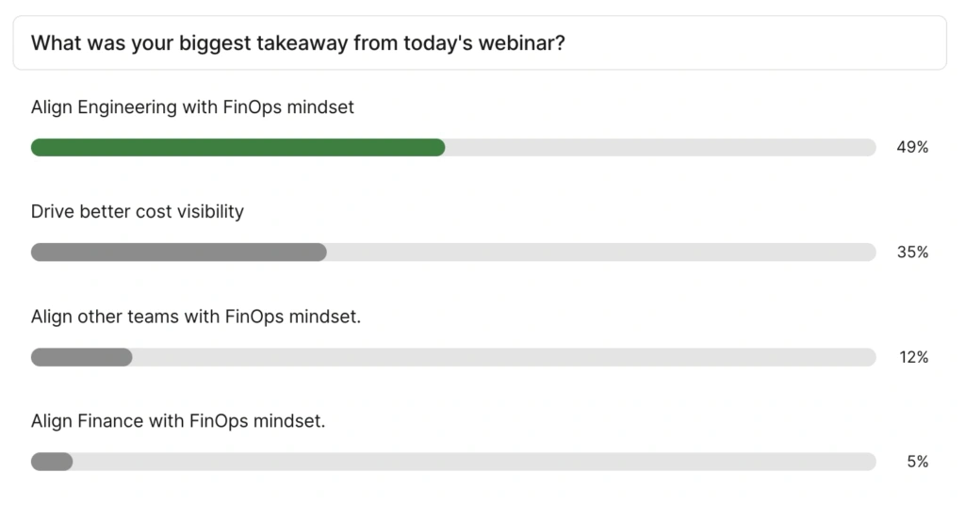Click the 35% result value
Screen dimensions: 965x505
point(912,252)
